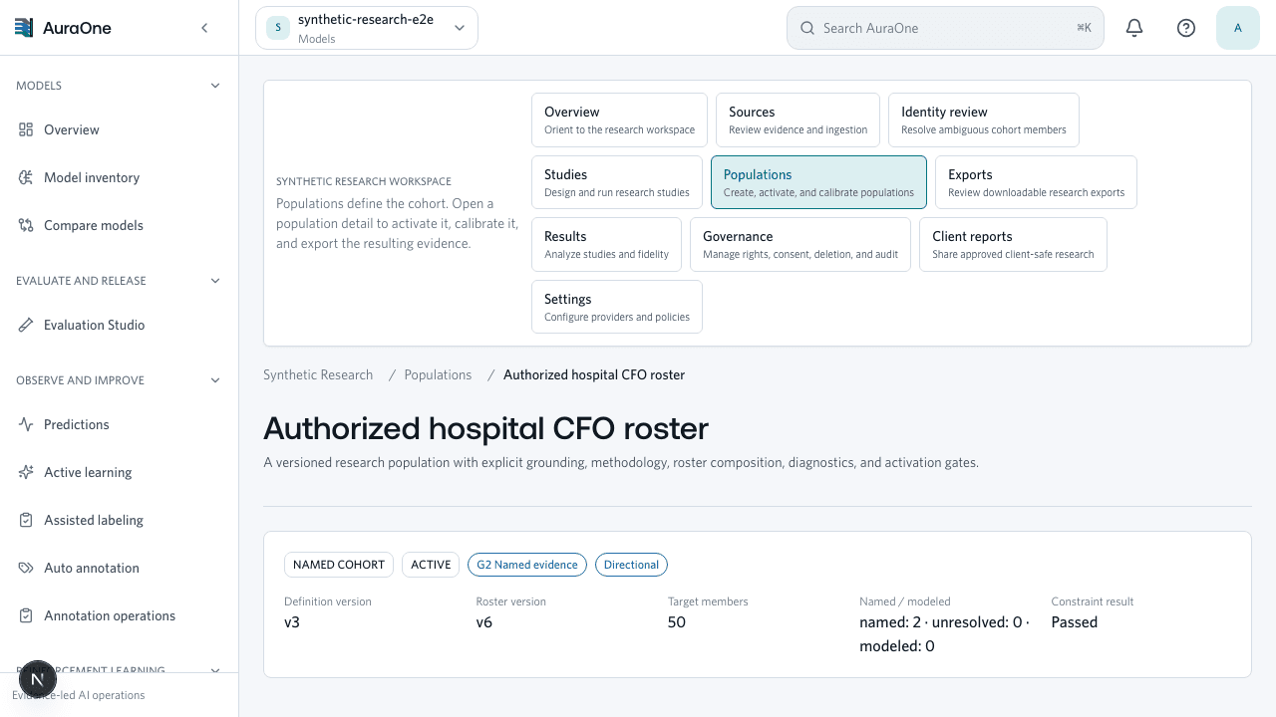
Task: Go to Synthetic Research breadcrumb
Action: (318, 375)
